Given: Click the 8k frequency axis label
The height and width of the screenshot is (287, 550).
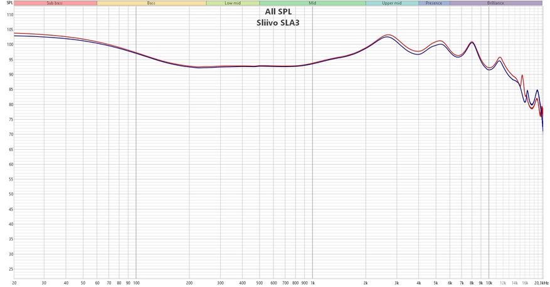Looking at the screenshot, I should click(472, 283).
